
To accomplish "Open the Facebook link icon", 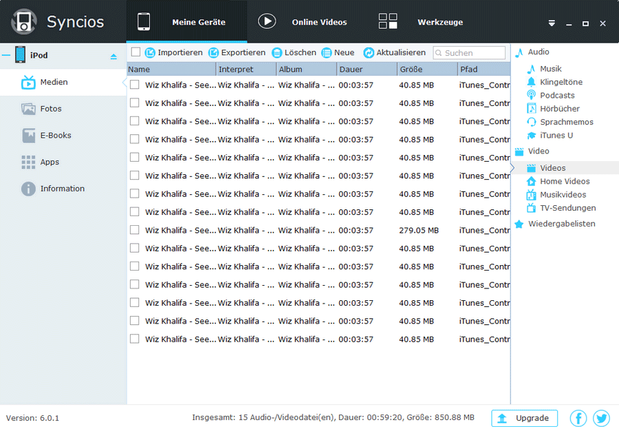I will pyautogui.click(x=578, y=418).
